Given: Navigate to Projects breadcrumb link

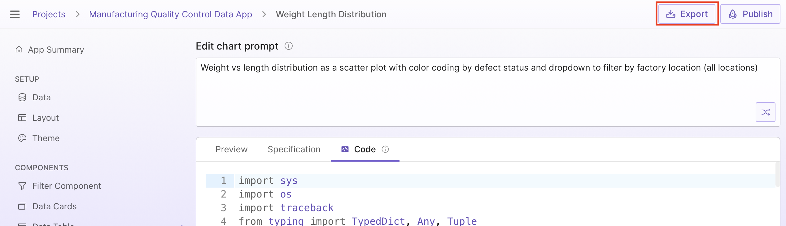Looking at the screenshot, I should (49, 14).
